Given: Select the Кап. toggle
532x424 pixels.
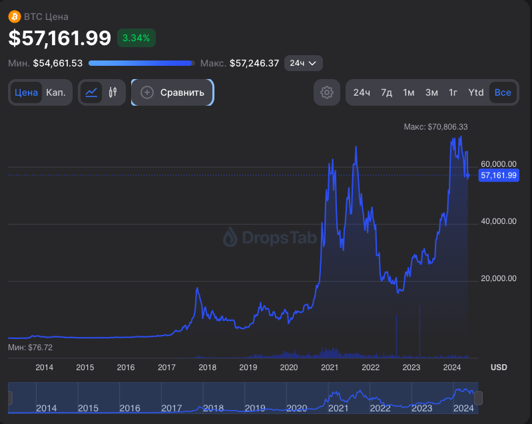Looking at the screenshot, I should click(x=56, y=92).
